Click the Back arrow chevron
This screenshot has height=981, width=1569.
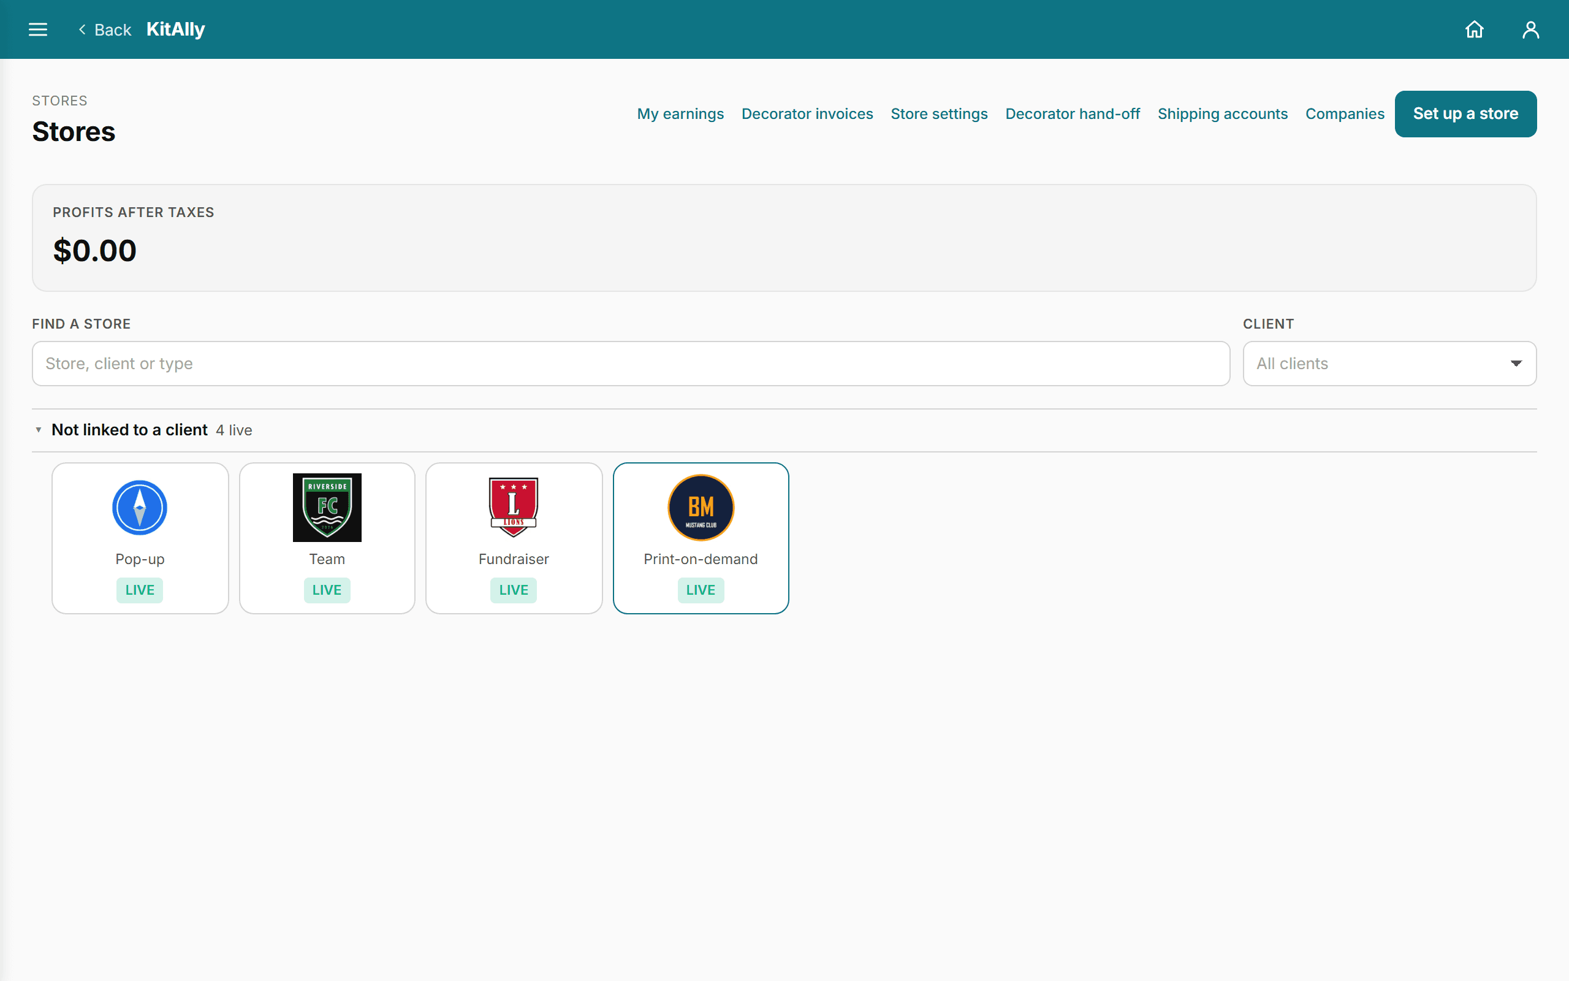pos(82,30)
